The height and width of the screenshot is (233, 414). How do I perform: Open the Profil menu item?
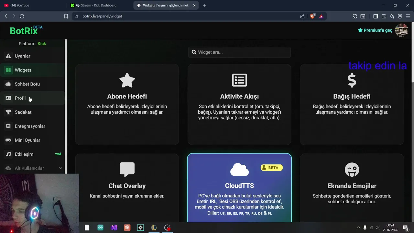pyautogui.click(x=32, y=98)
